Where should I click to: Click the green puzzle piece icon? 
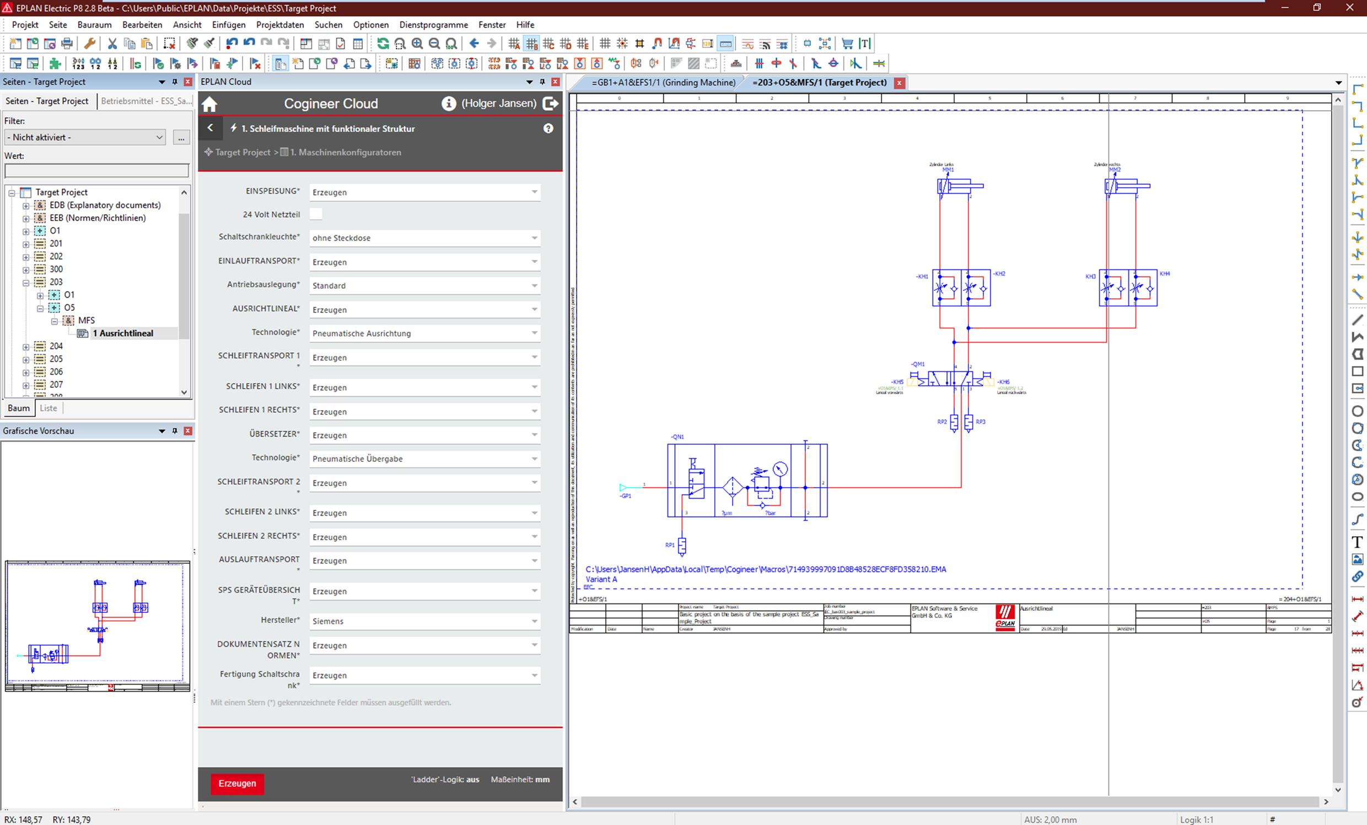tap(55, 63)
